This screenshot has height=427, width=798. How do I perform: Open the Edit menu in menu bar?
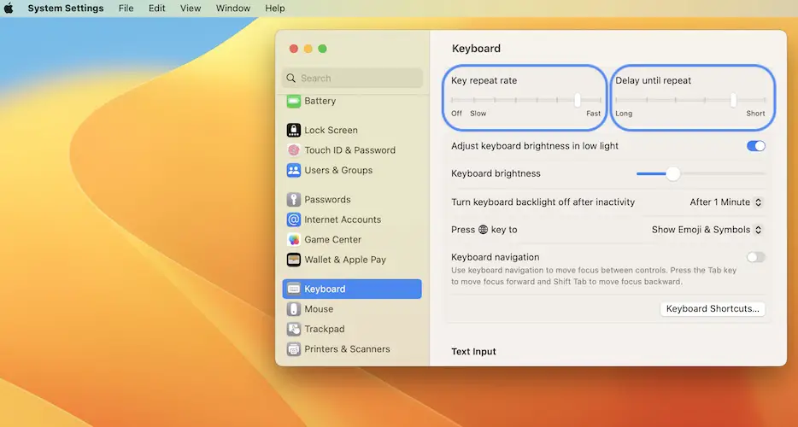pos(157,9)
